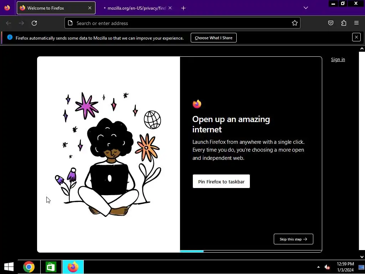Open Save to Pocket
Image resolution: width=365 pixels, height=274 pixels.
[x=331, y=23]
